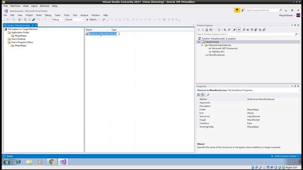The image size is (303, 170).
Task: Switch Properties to Alphabetical view
Action: [203, 95]
